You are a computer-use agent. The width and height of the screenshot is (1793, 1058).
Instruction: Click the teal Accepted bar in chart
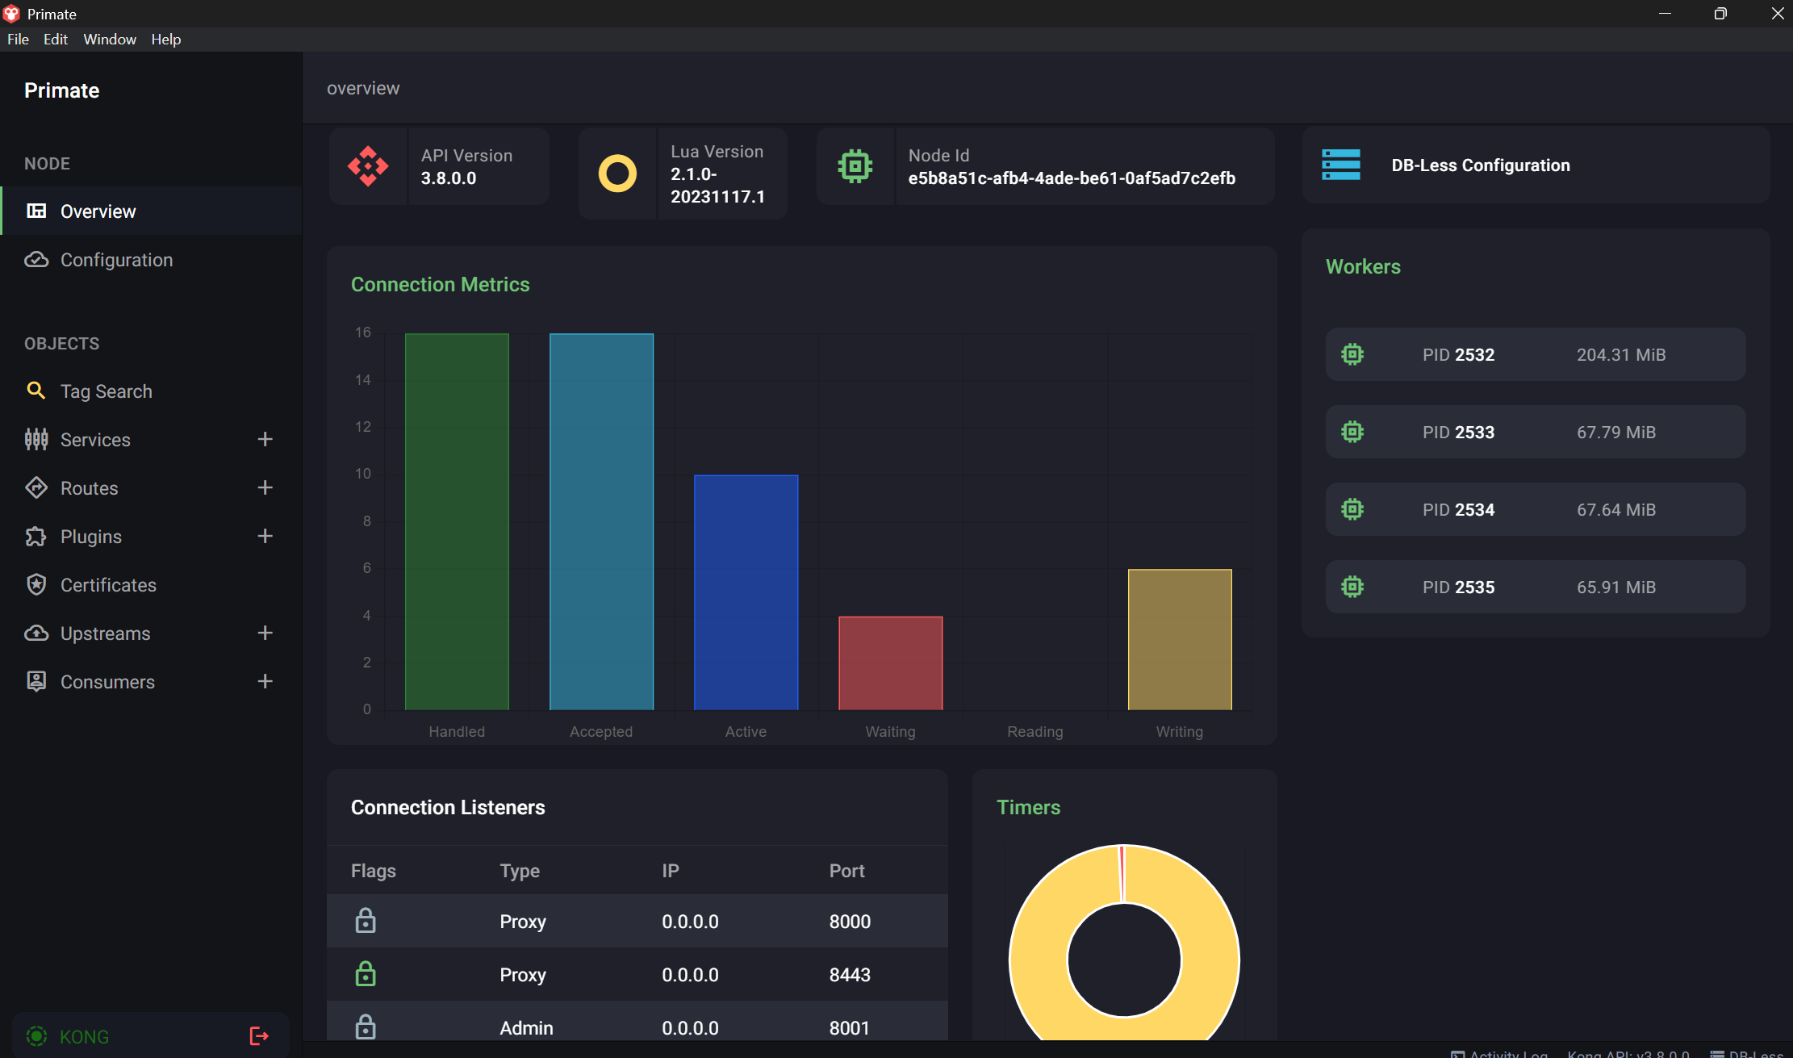[601, 521]
